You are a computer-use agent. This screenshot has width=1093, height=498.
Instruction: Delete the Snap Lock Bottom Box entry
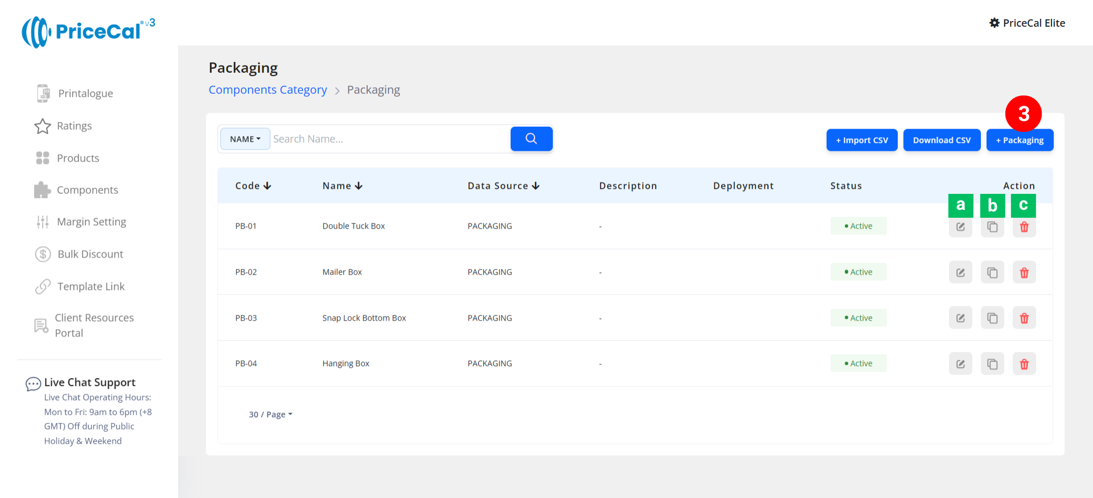(x=1024, y=318)
